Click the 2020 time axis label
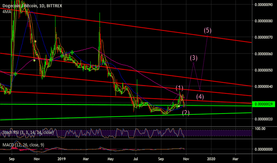 tap(211, 159)
